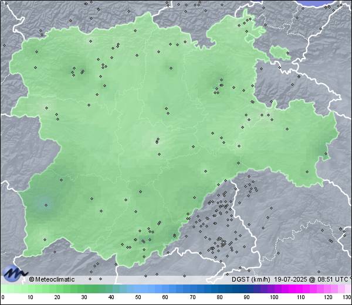This screenshot has height=305, width=352.
Task: Click the 80 value on the scale
Action: point(220,297)
